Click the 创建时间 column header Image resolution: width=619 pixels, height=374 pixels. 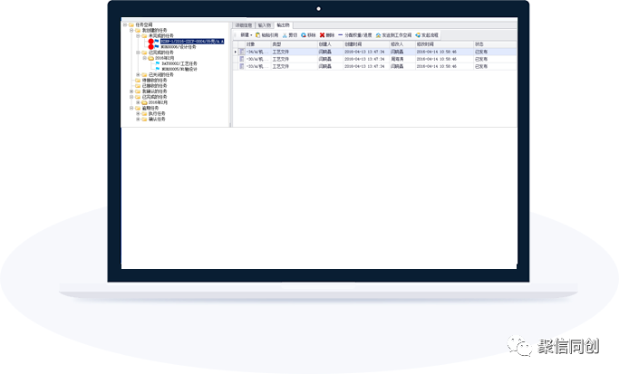[366, 44]
